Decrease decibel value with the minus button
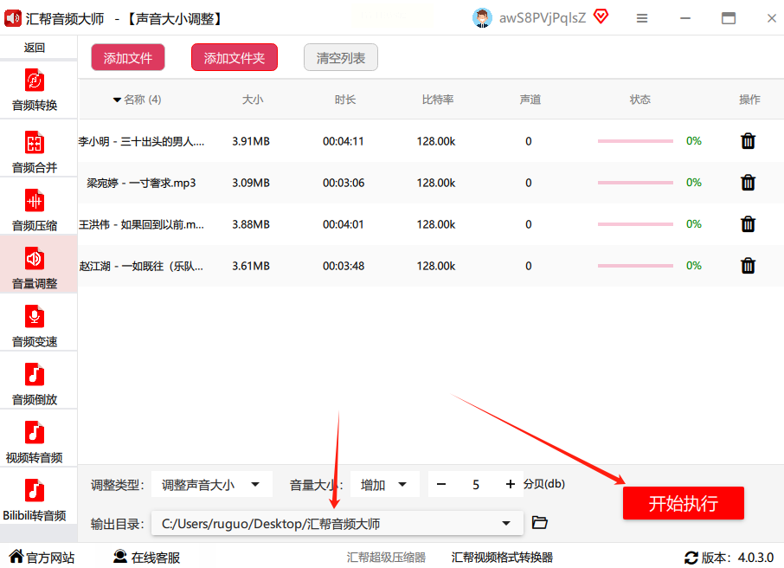The height and width of the screenshot is (568, 784). (441, 485)
